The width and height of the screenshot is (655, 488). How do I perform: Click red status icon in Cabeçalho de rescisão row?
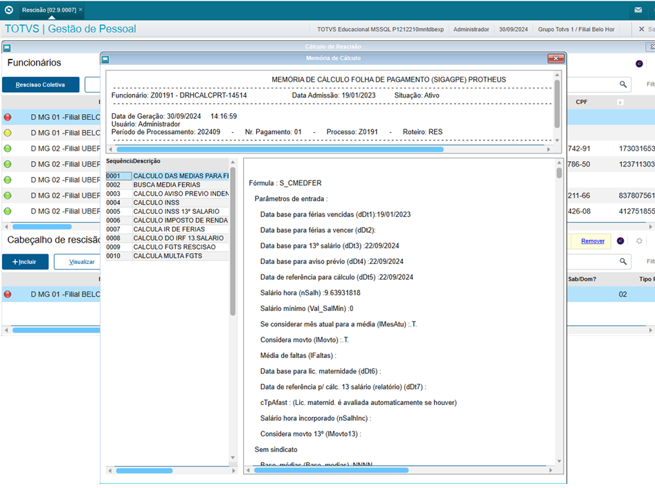coord(8,294)
